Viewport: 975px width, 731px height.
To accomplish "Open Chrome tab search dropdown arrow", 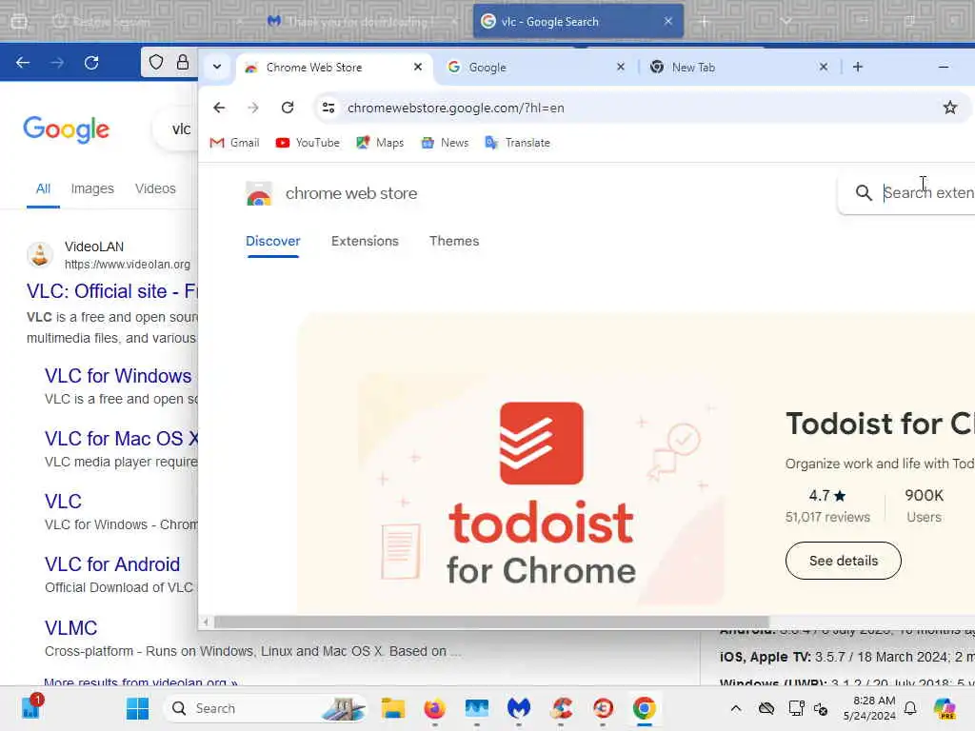I will 217,67.
